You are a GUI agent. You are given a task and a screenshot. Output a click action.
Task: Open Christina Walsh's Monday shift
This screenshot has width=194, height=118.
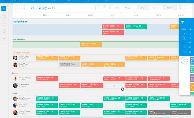coord(47,79)
